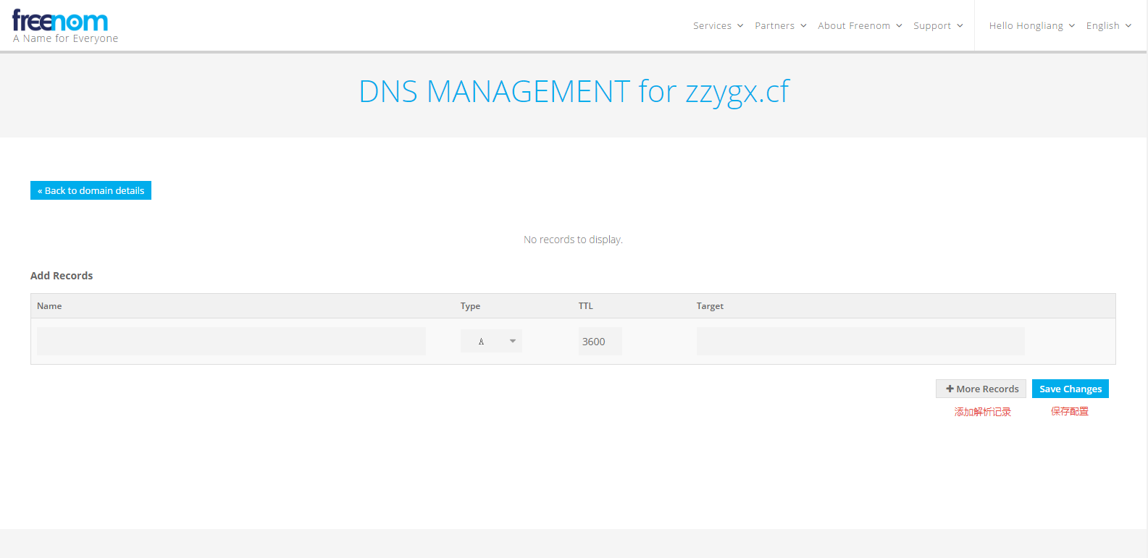Click the Name column header
The width and height of the screenshot is (1148, 558).
click(x=49, y=306)
